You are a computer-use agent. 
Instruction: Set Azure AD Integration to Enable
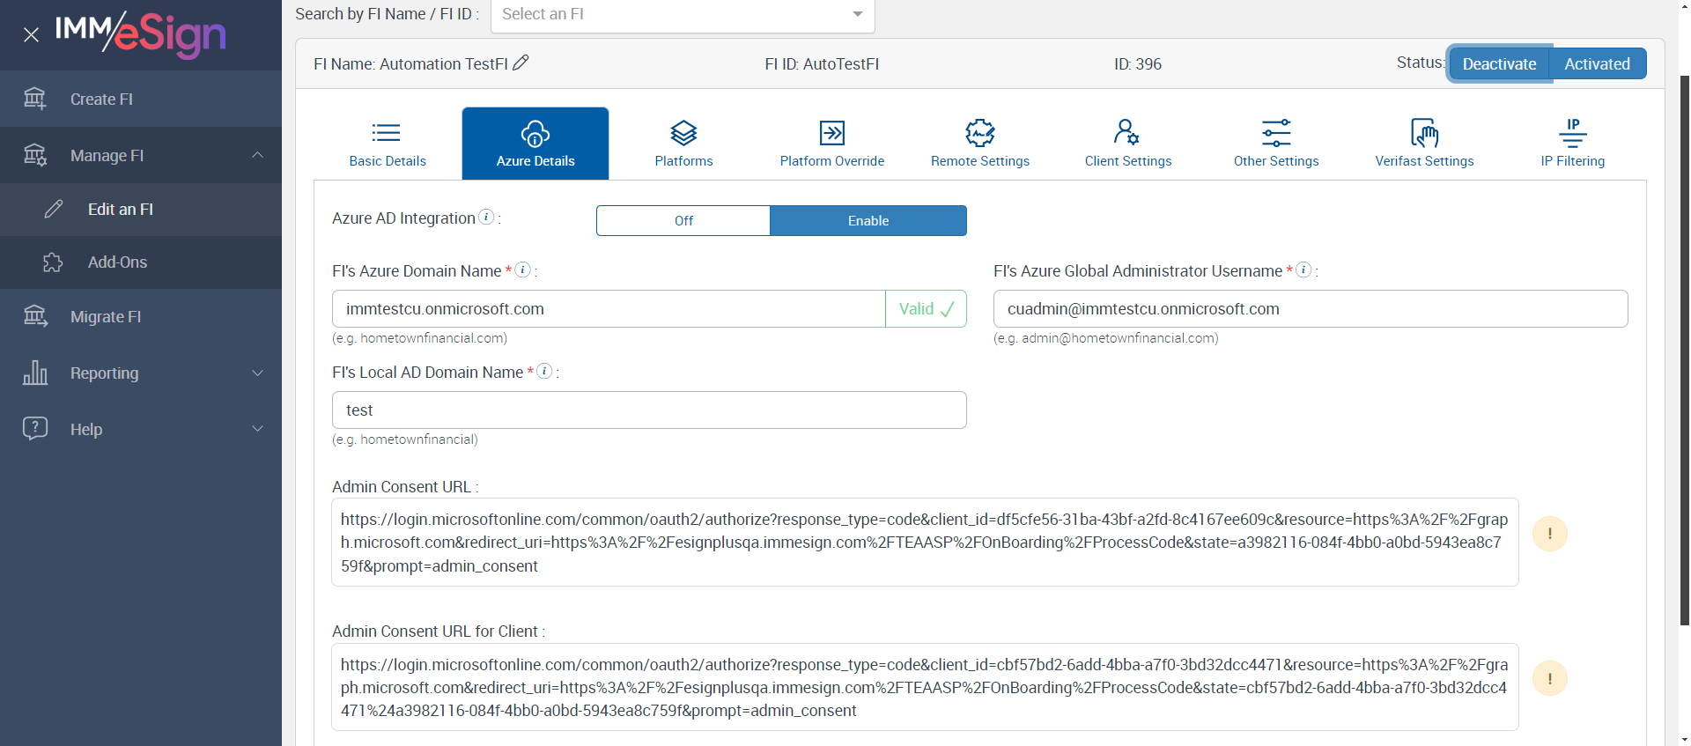pos(868,221)
